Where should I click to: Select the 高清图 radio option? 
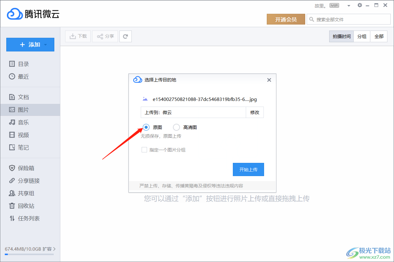(176, 127)
